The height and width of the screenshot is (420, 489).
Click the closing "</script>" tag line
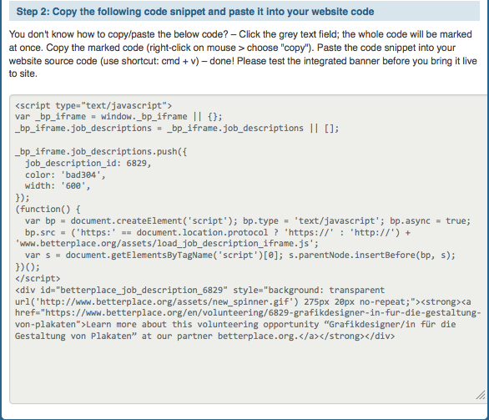pos(38,278)
